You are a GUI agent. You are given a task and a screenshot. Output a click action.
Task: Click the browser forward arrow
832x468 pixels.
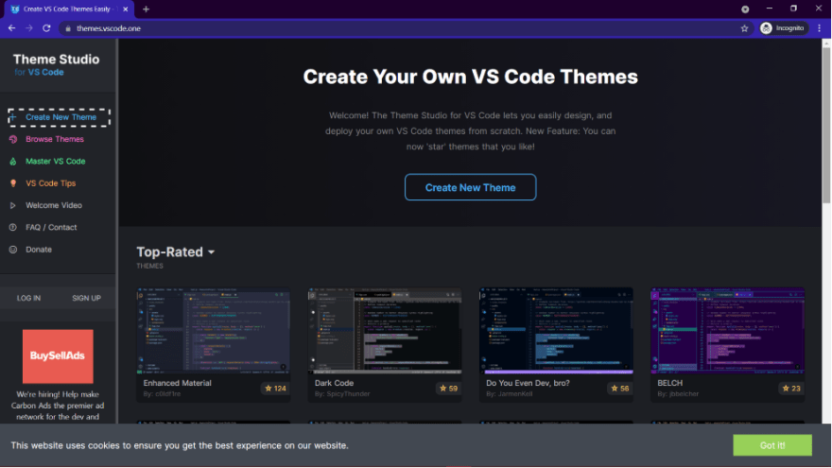coord(29,28)
